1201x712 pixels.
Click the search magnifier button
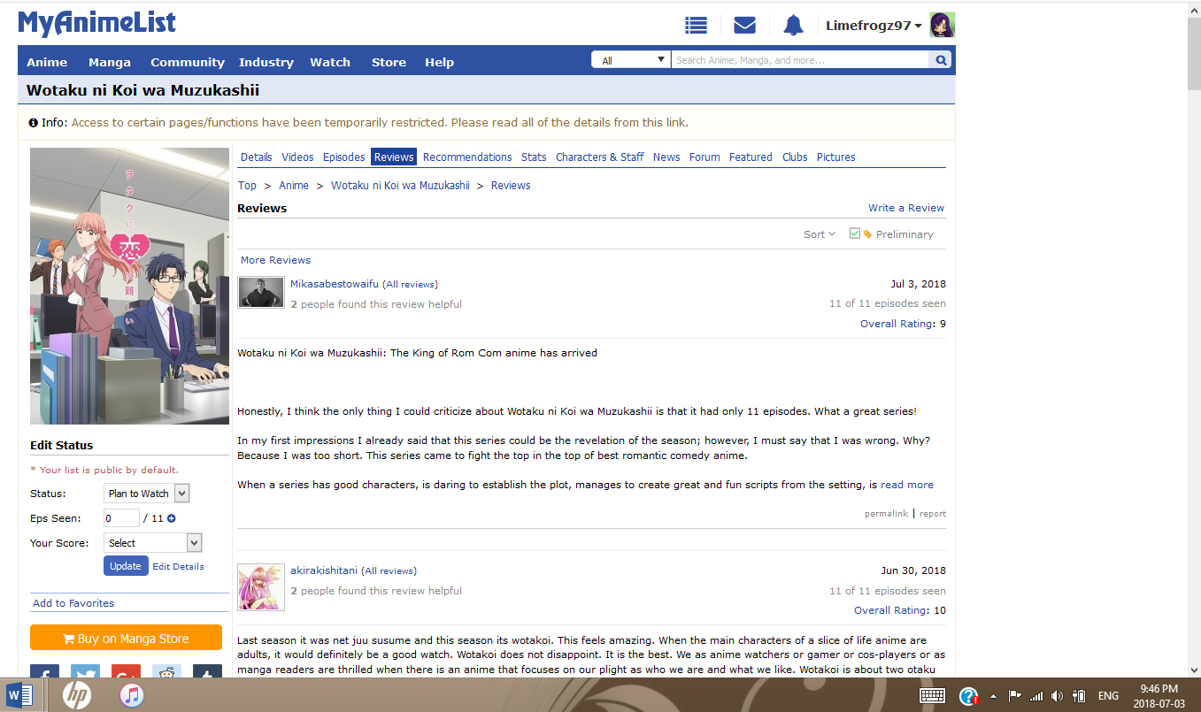pos(941,60)
